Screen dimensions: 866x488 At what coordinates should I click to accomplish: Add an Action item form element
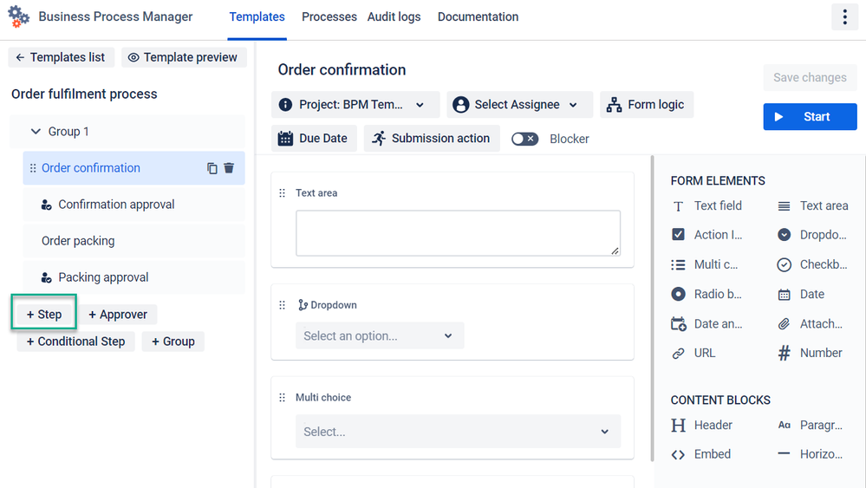click(x=707, y=235)
